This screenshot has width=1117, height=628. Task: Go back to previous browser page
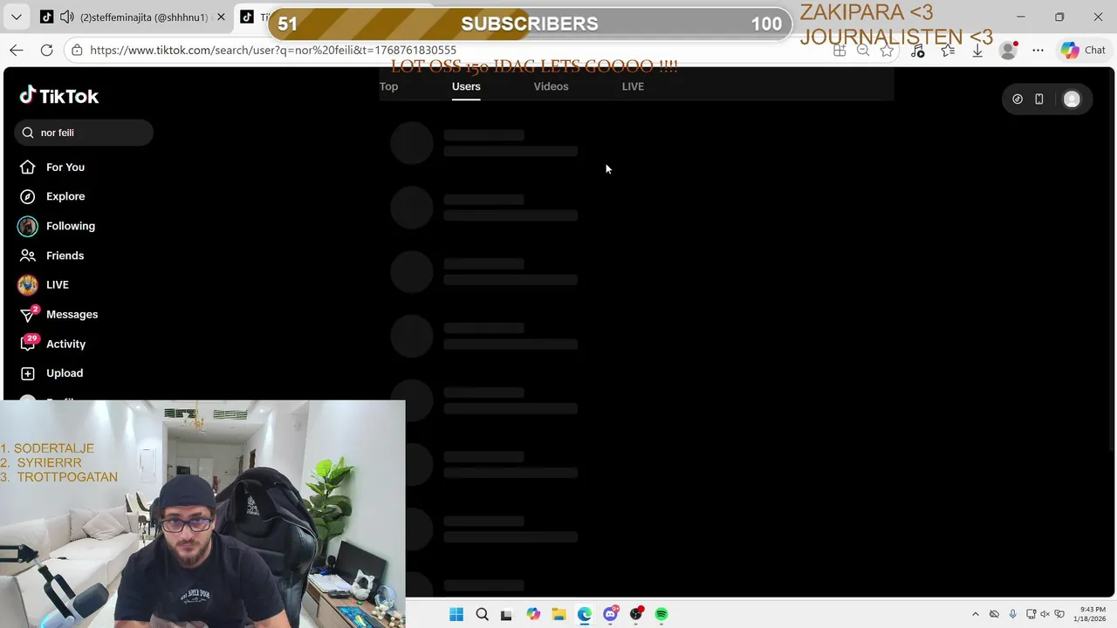[x=17, y=51]
